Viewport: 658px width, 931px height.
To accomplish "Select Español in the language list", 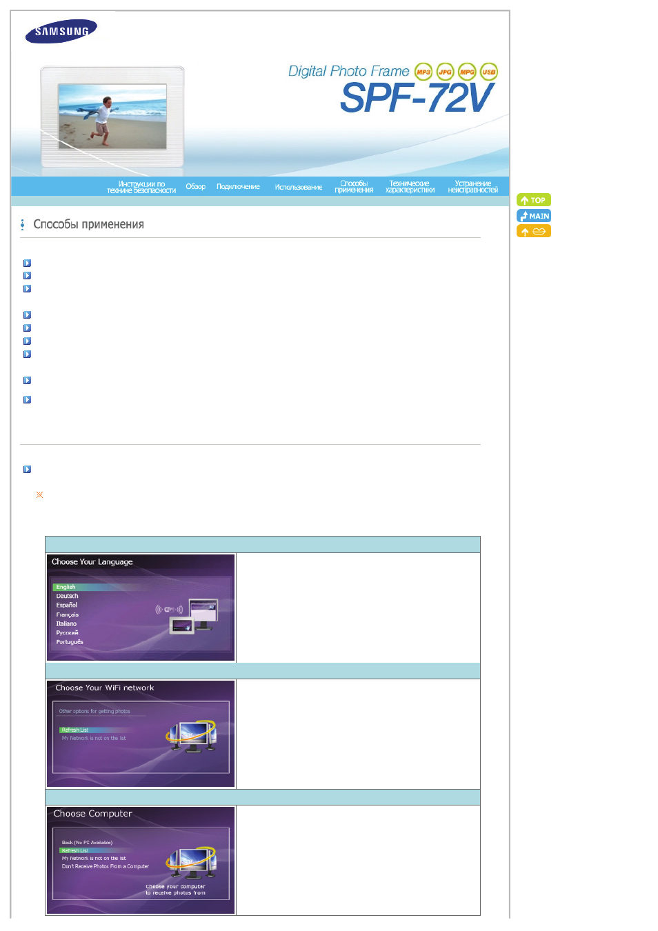I will click(x=66, y=605).
